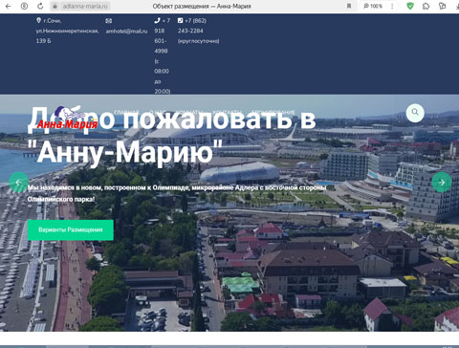Click the page title 'Объект размещения — Анна-Мария'
Viewport: 459px width, 348px height.
click(202, 6)
